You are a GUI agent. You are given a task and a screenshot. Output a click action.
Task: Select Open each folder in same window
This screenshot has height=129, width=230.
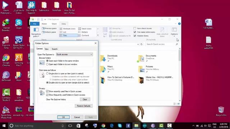[x=47, y=61]
